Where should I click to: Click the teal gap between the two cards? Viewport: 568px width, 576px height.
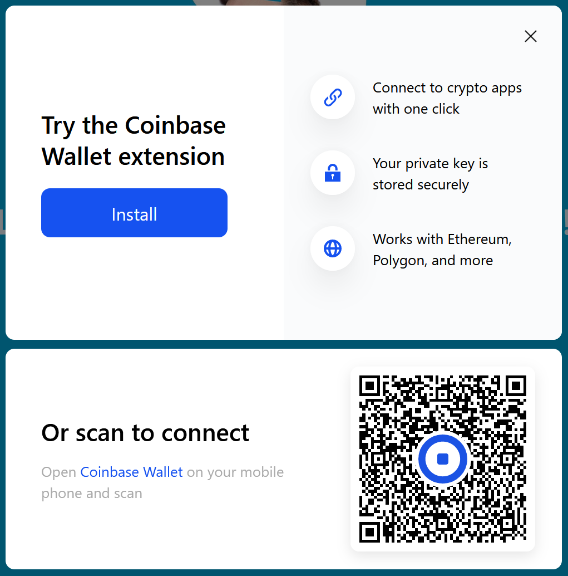[x=284, y=344]
